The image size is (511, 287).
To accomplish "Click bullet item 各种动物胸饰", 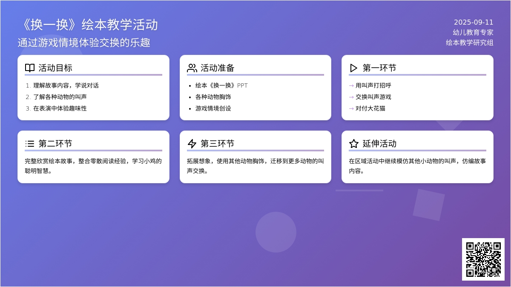I will (x=213, y=97).
